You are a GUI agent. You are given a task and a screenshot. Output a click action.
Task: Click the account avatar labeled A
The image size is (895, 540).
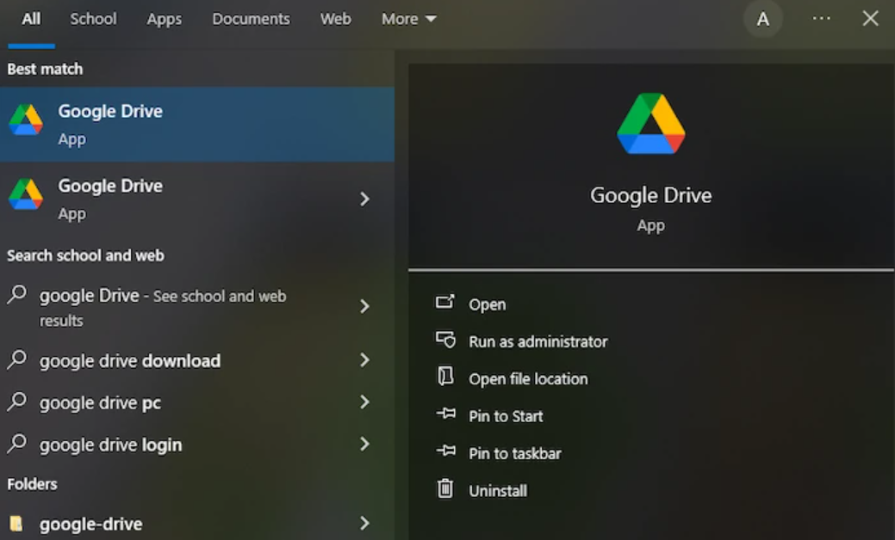[762, 18]
